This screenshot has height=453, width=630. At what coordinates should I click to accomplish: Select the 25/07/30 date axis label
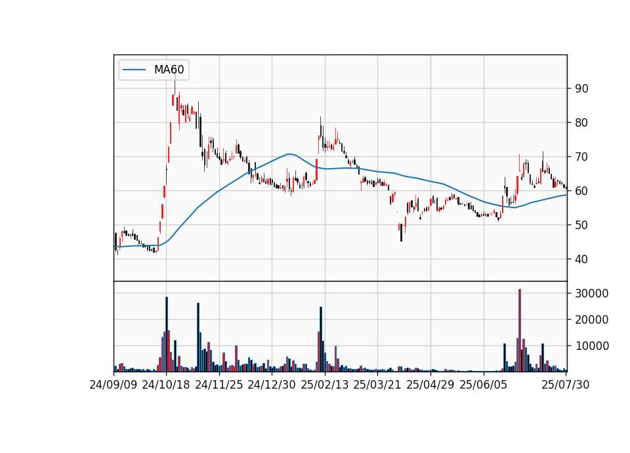pos(565,385)
